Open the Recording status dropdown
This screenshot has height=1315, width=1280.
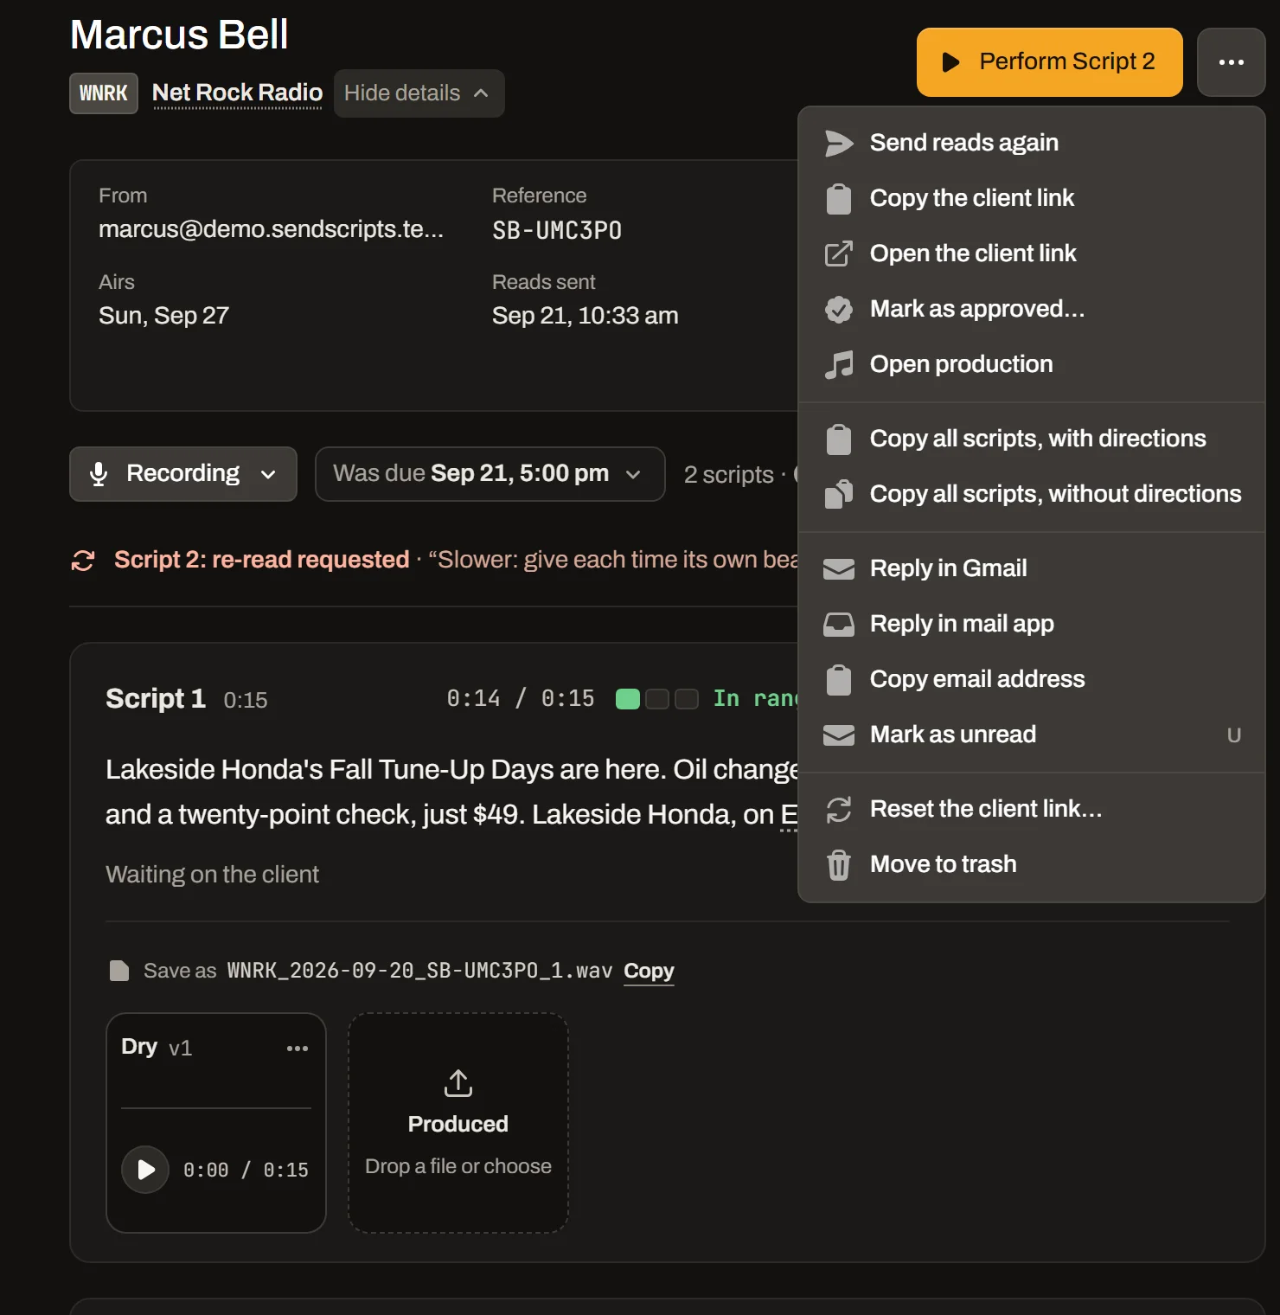click(183, 474)
